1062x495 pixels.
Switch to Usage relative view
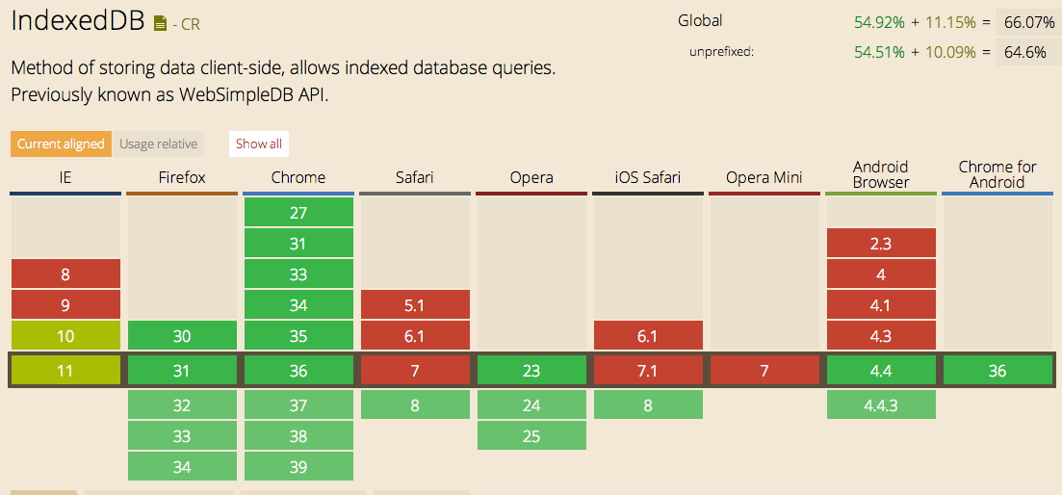coord(158,144)
